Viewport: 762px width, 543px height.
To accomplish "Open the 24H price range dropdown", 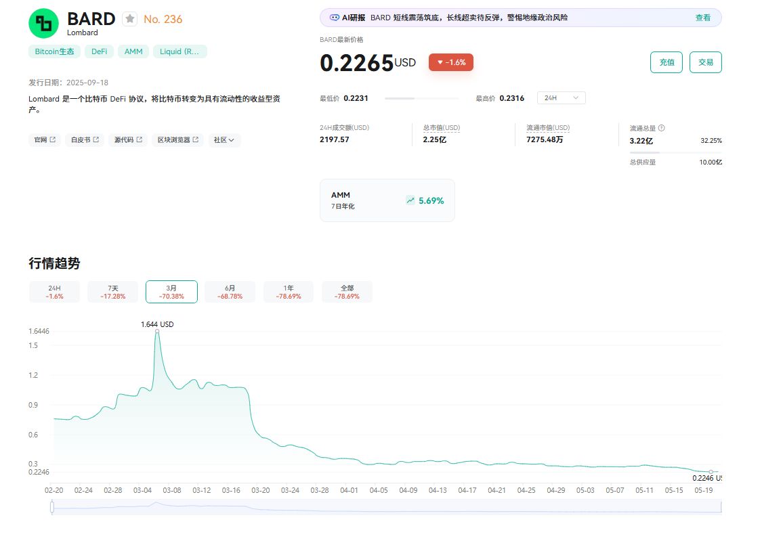I will (562, 98).
